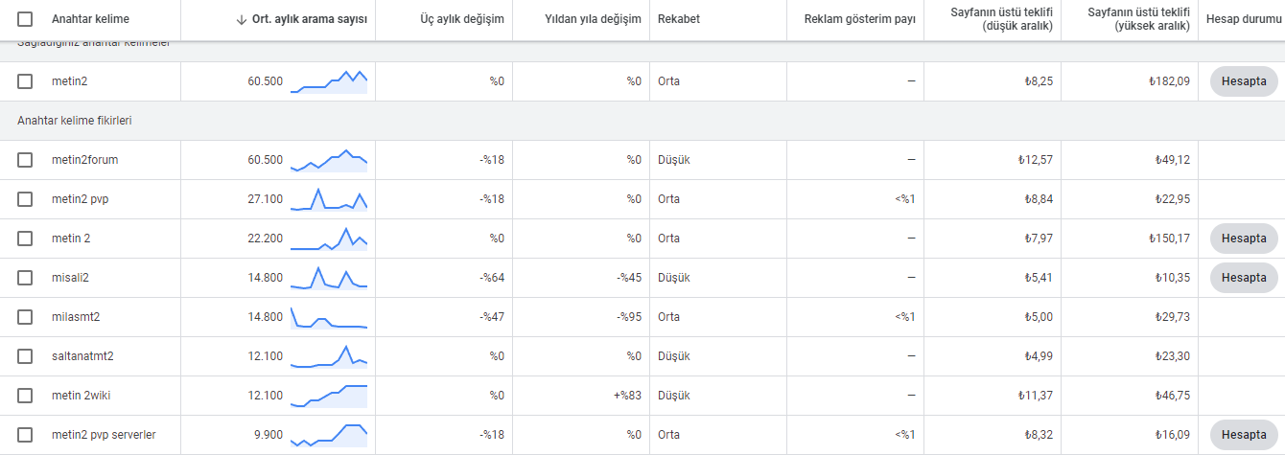1285x455 pixels.
Task: Tick the checkbox for metin2 pvp
Action: tap(25, 199)
